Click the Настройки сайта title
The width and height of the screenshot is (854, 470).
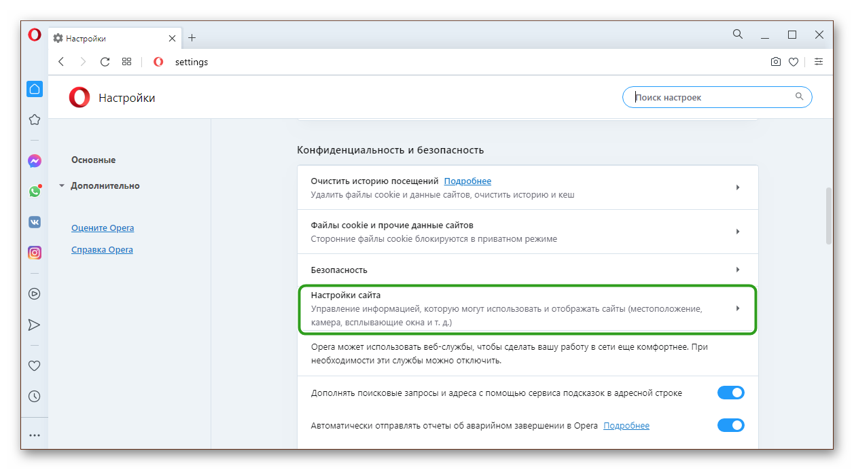pyautogui.click(x=346, y=295)
